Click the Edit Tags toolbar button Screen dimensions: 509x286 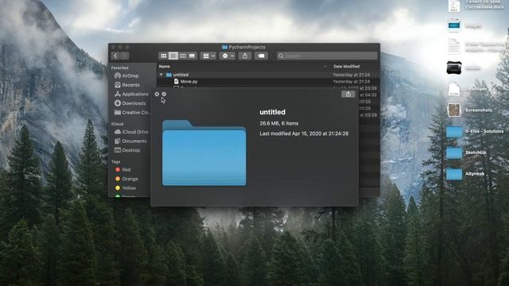point(261,56)
